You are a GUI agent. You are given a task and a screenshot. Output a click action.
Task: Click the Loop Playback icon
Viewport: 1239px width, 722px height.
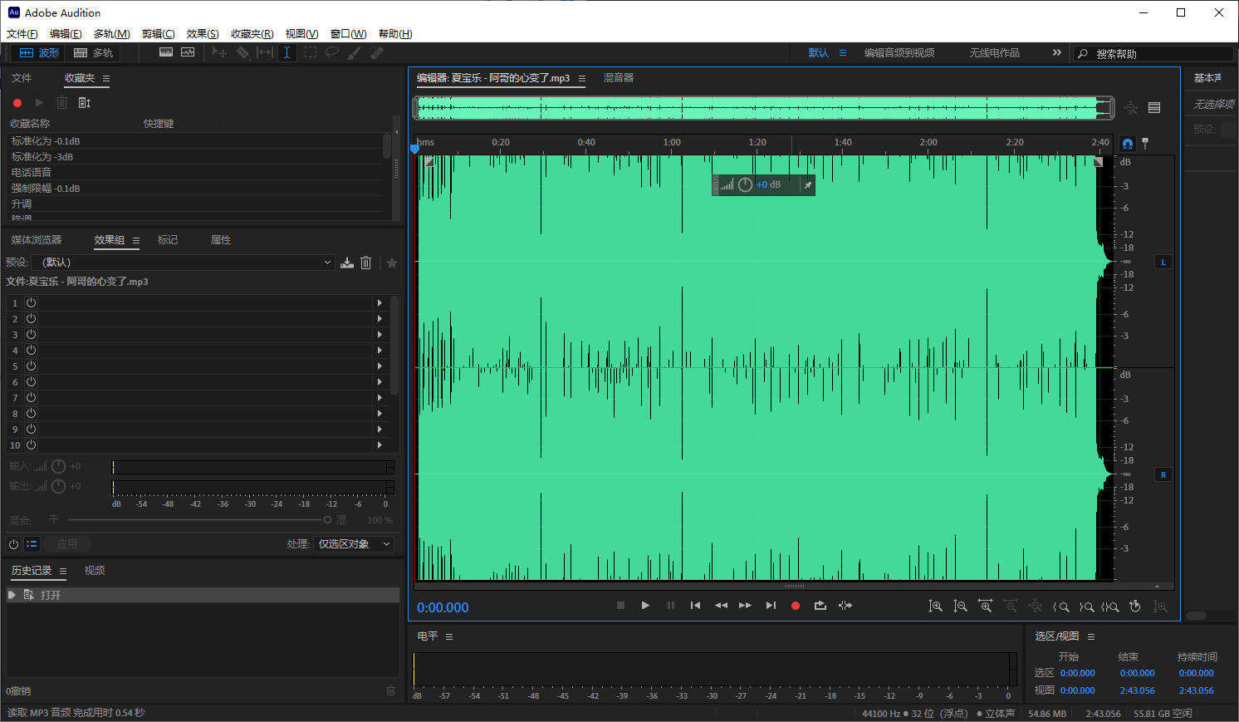820,606
